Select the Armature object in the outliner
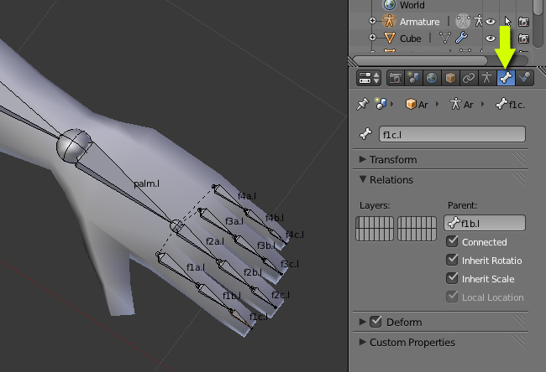Screen dimensions: 546x372 click(x=420, y=22)
